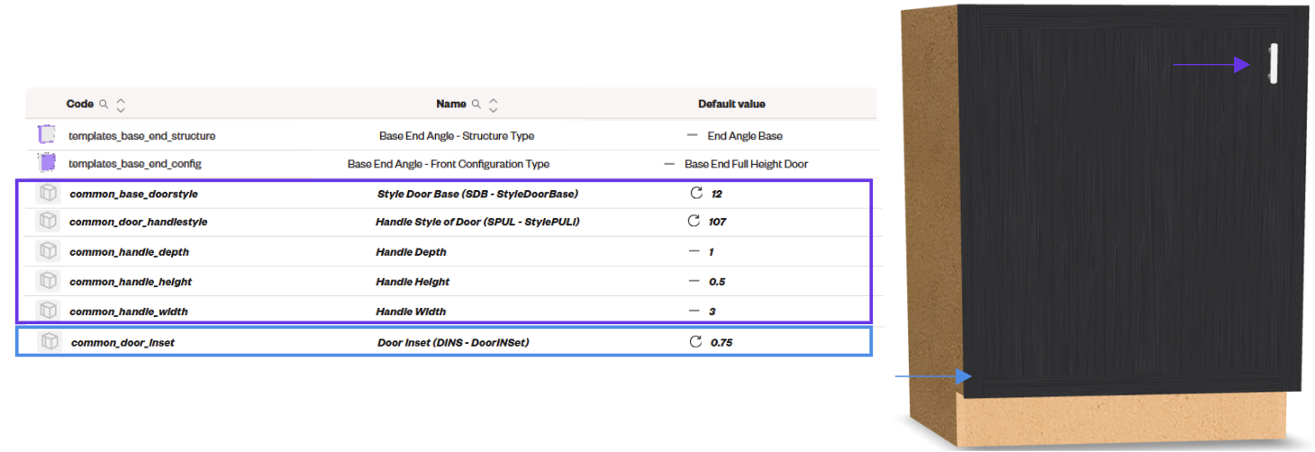The height and width of the screenshot is (452, 1315).
Task: Click the dash icon beside Handle Depth's 1
Action: pyautogui.click(x=694, y=251)
